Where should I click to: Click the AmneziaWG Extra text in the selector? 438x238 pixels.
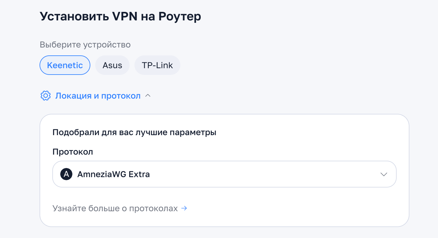113,174
